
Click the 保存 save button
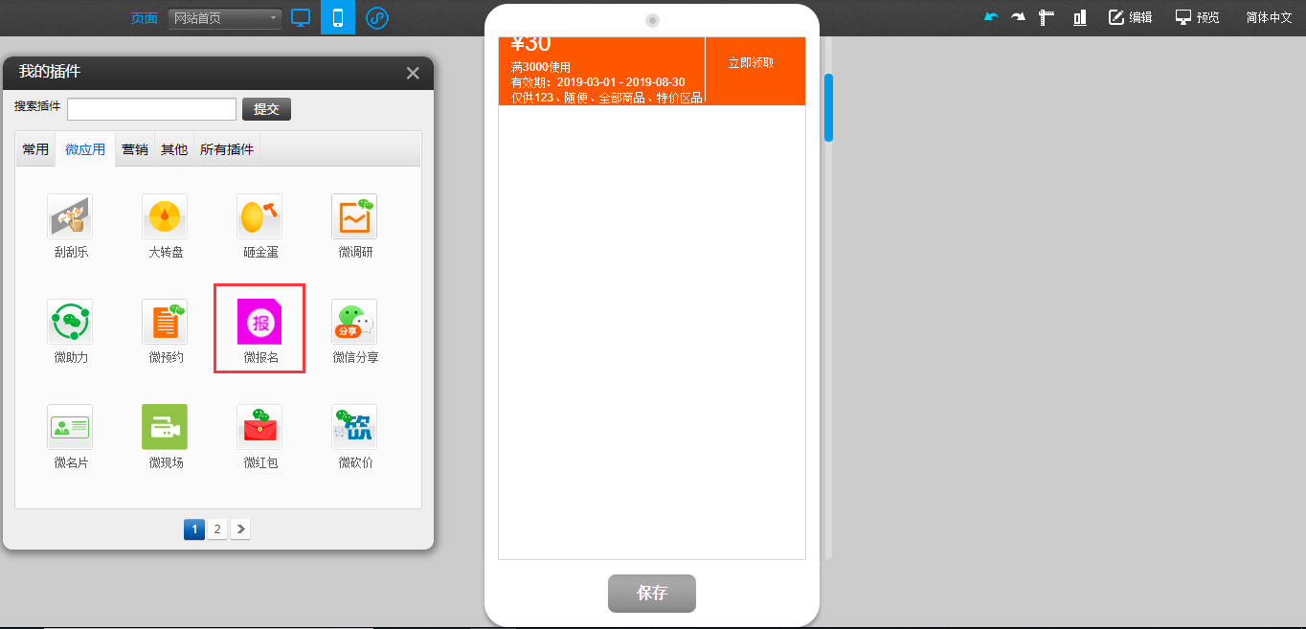tap(652, 594)
